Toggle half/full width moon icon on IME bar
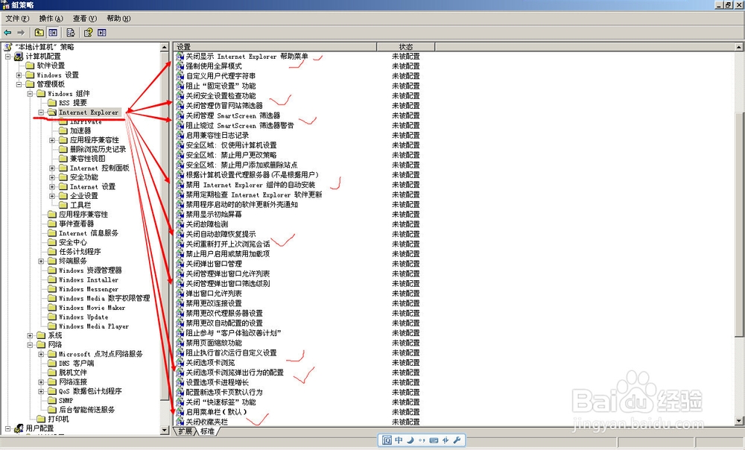This screenshot has height=450, width=745. click(x=410, y=440)
